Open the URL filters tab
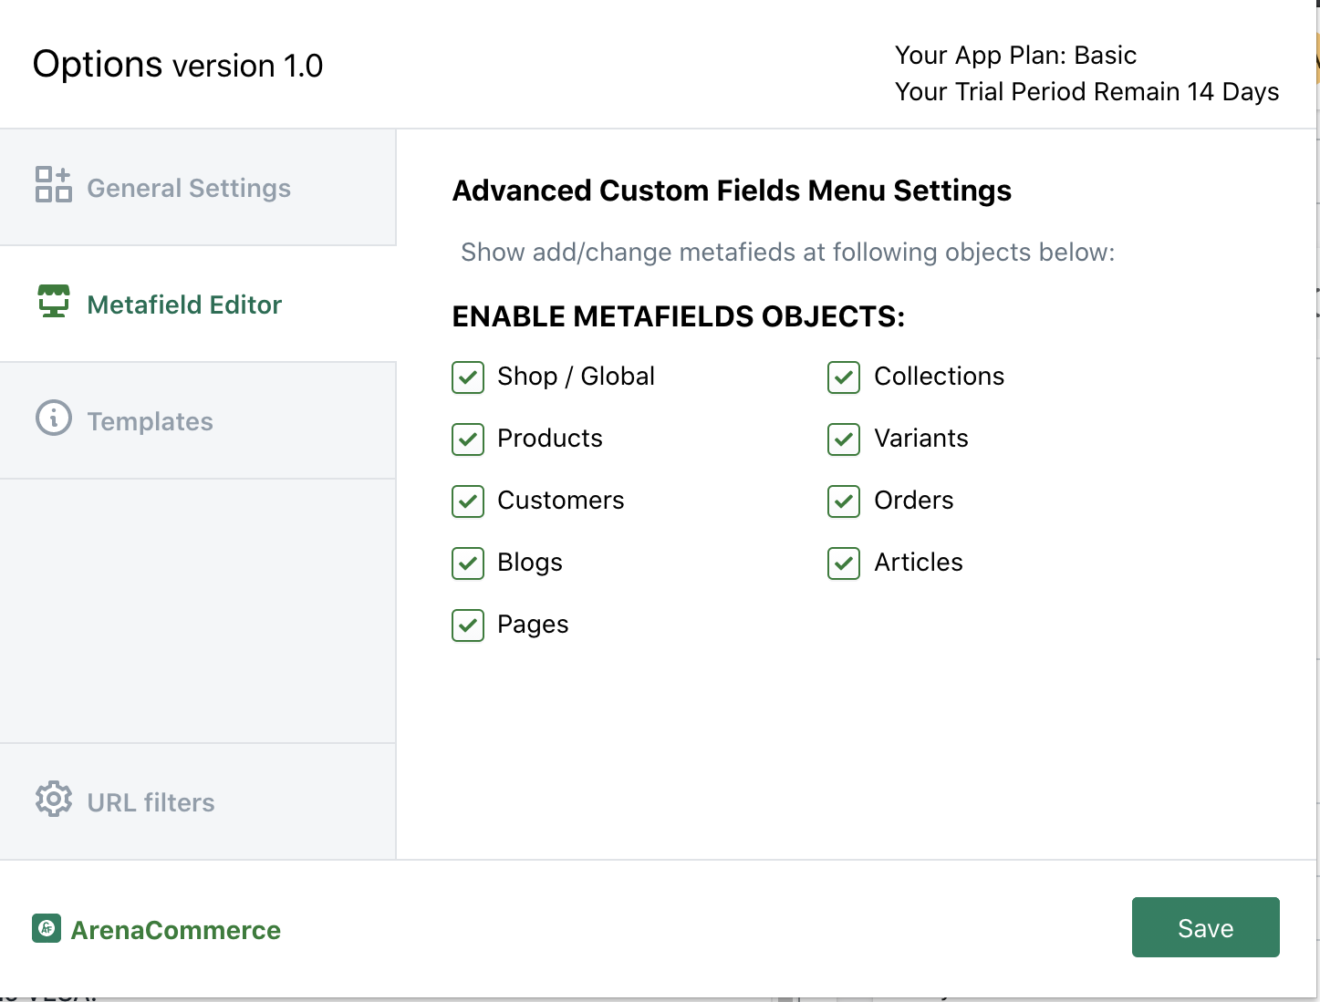The height and width of the screenshot is (1002, 1320). (x=151, y=802)
